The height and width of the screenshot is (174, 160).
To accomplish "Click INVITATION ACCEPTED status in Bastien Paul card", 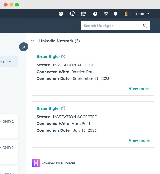I will click(x=75, y=65).
